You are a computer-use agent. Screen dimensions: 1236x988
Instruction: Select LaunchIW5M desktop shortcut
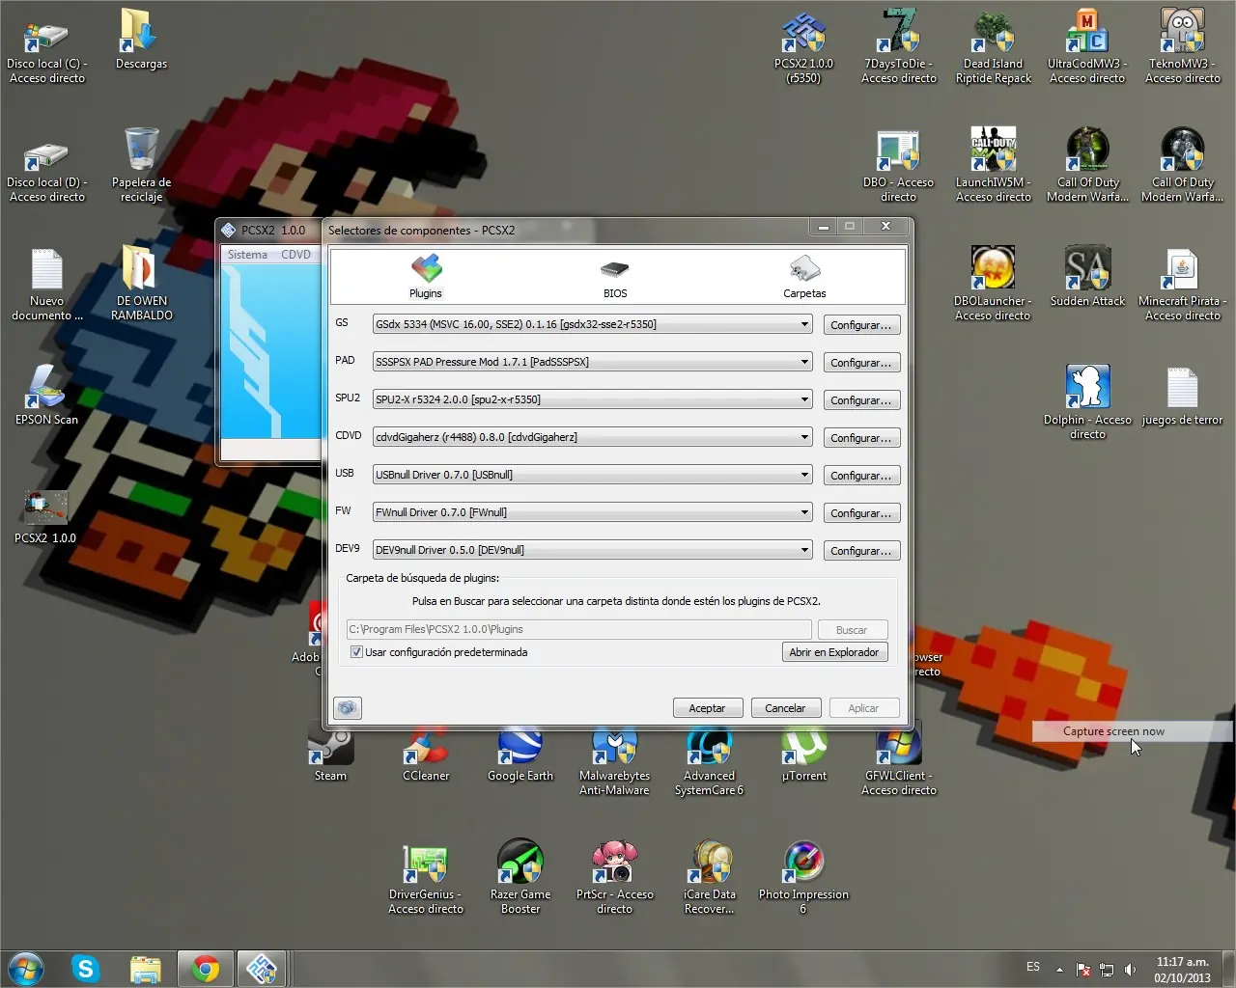pos(994,165)
